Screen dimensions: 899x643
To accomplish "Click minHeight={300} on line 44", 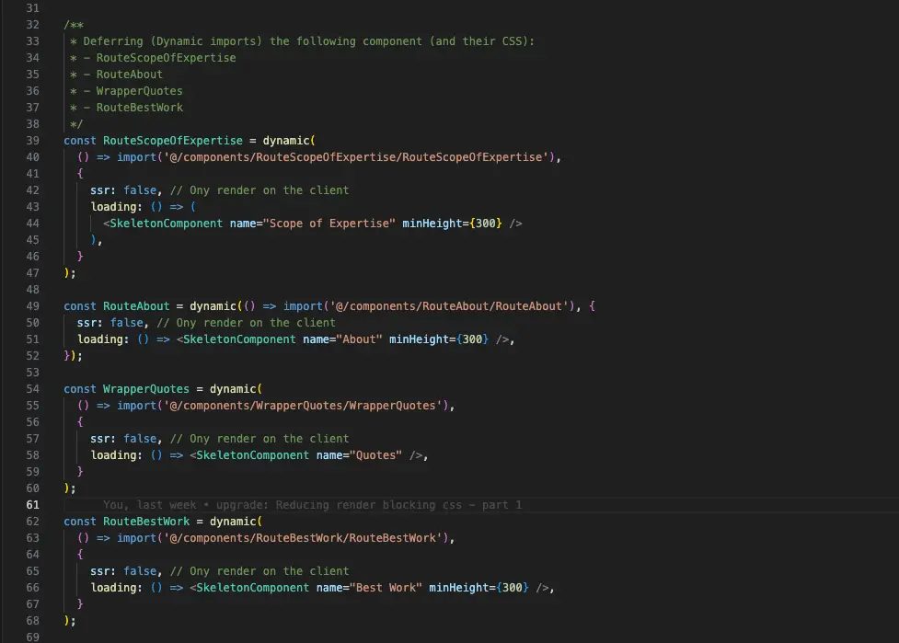I will (x=452, y=224).
